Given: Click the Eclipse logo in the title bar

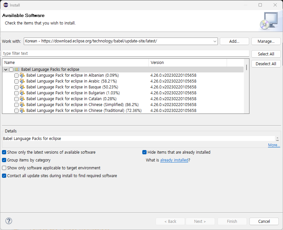Looking at the screenshot, I should coord(6,5).
